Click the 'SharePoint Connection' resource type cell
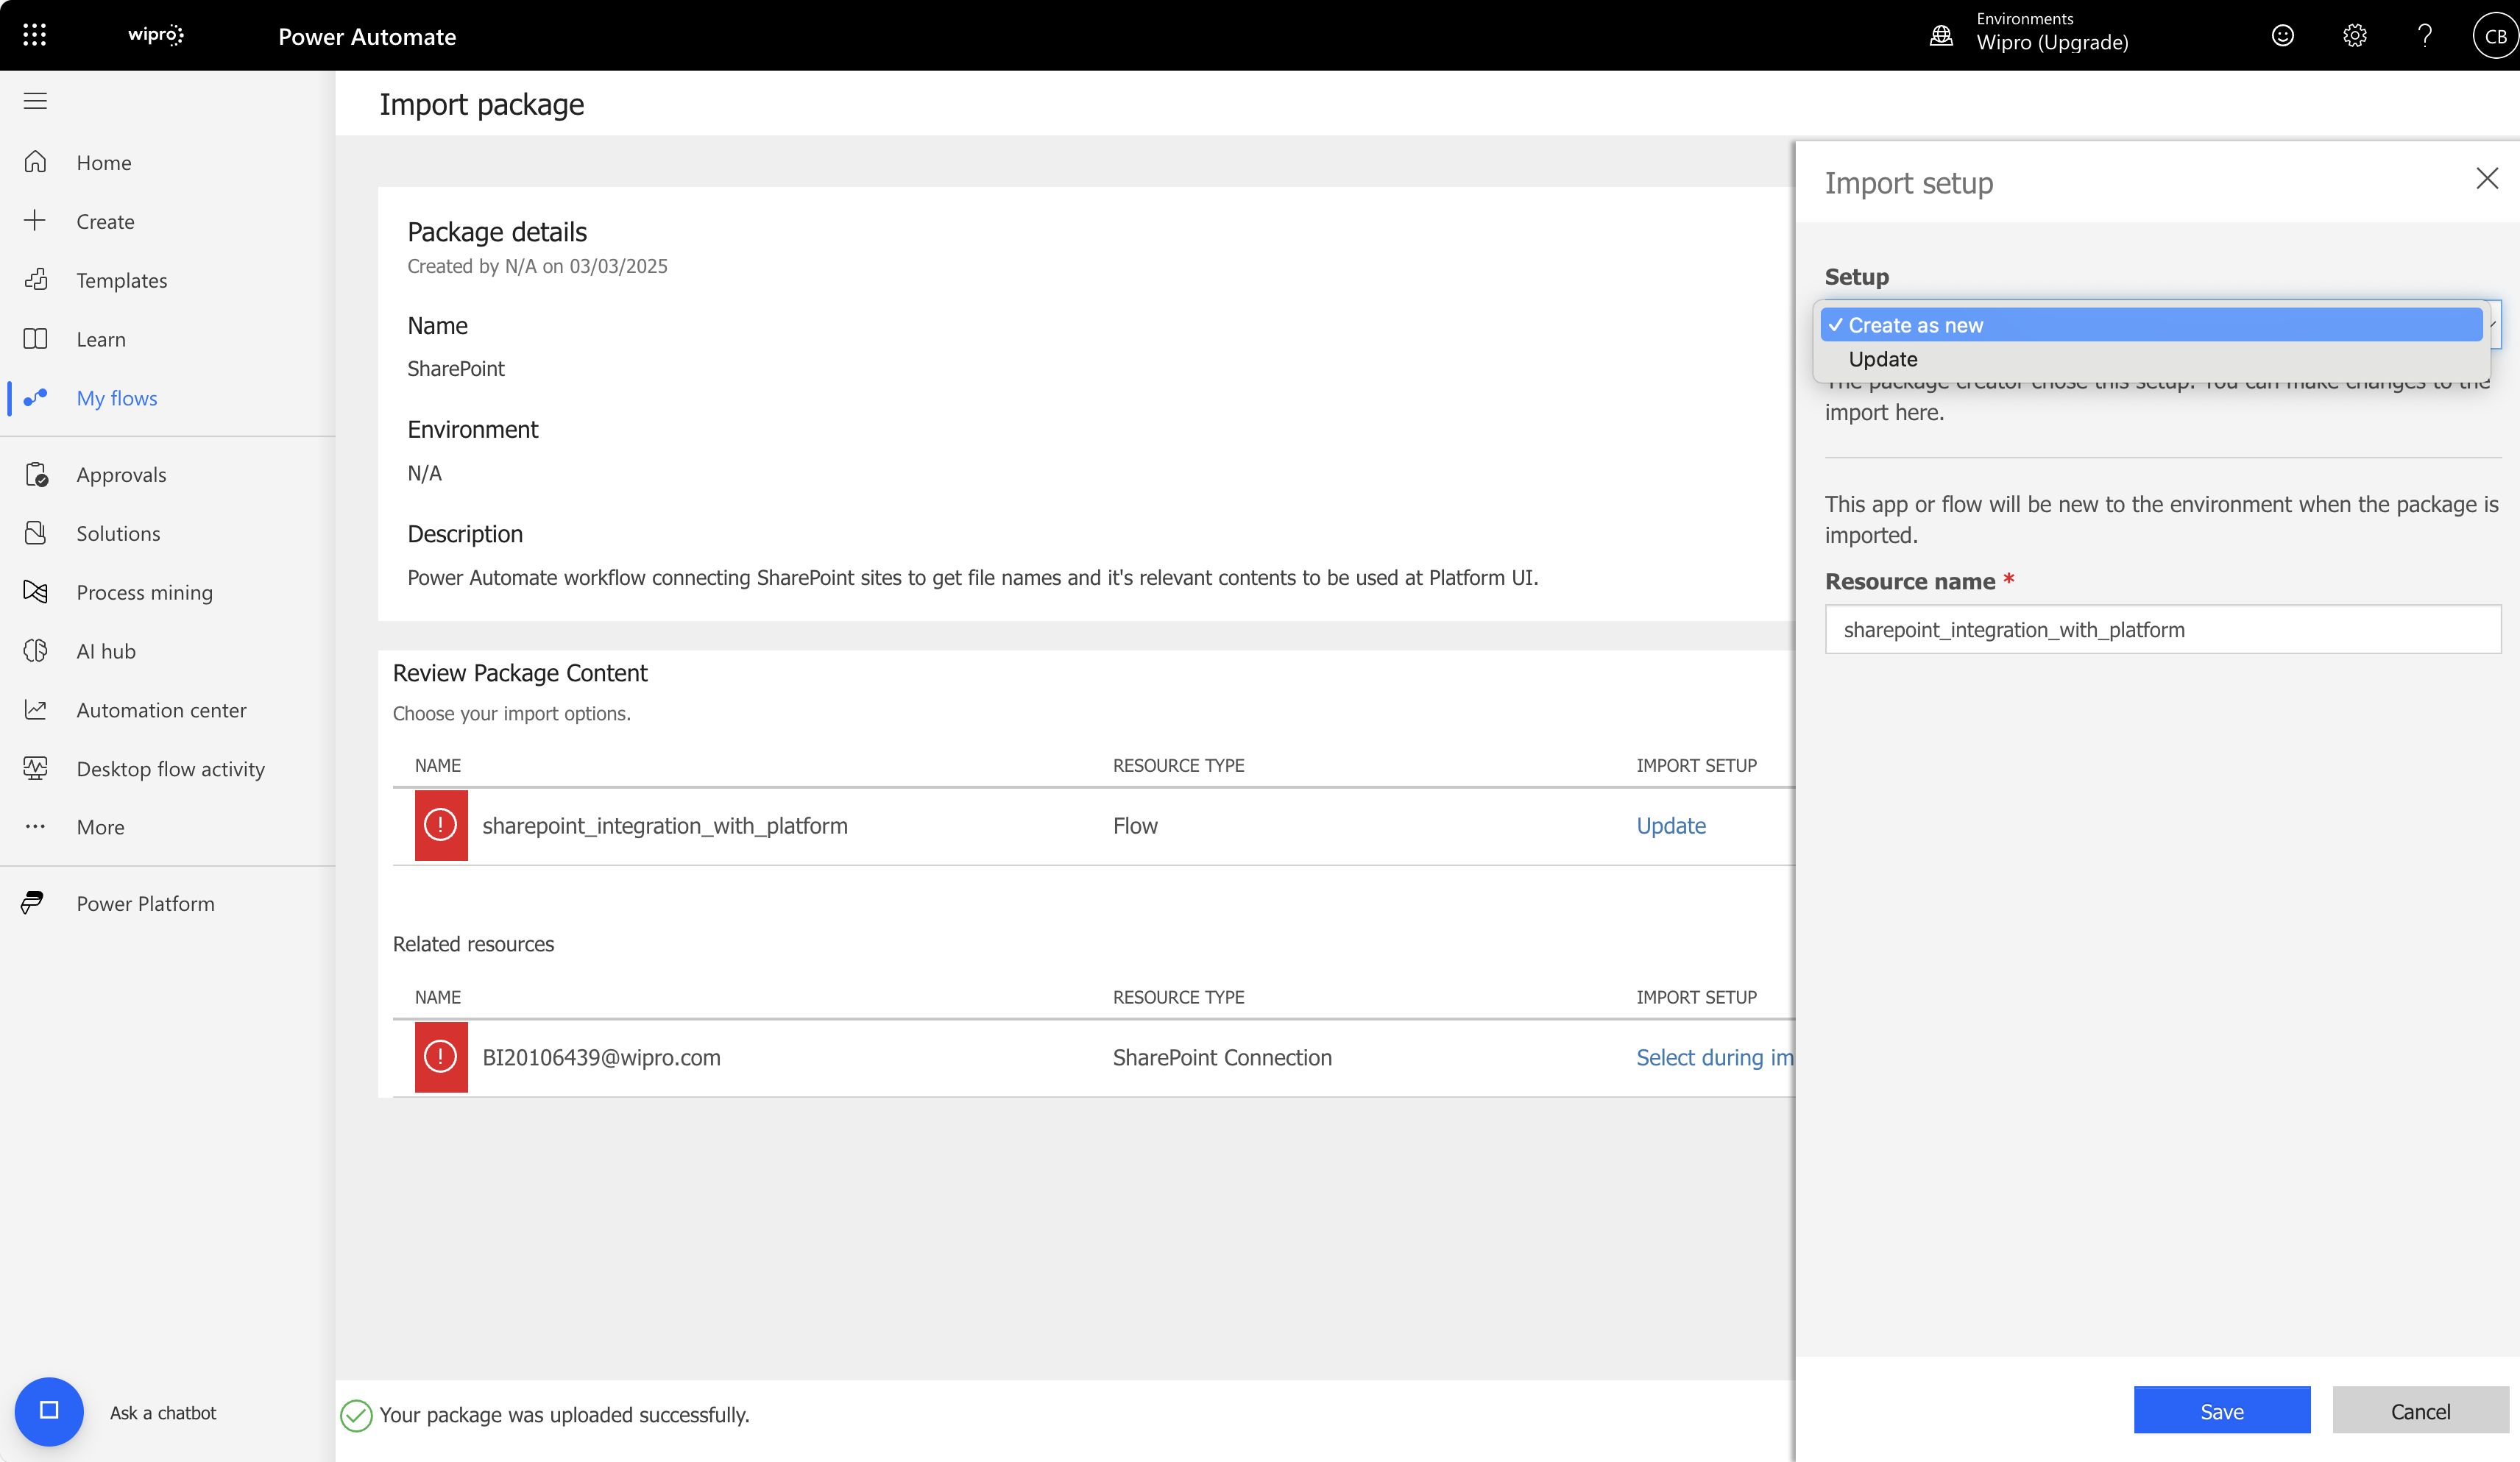Viewport: 2520px width, 1462px height. 1222,1057
